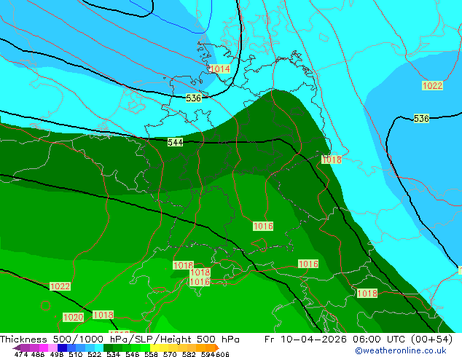Click the orange right arrow of the color scale

pos(217,348)
